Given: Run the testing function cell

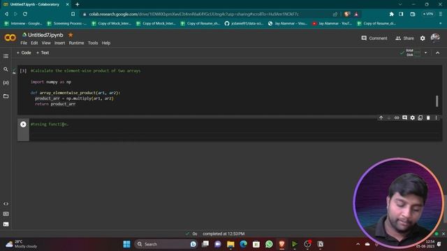Looking at the screenshot, I should [x=23, y=124].
